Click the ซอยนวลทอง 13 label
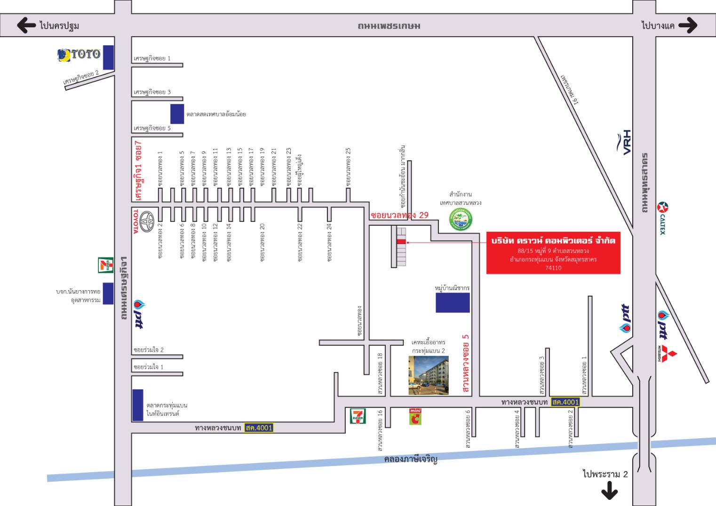 click(x=229, y=167)
